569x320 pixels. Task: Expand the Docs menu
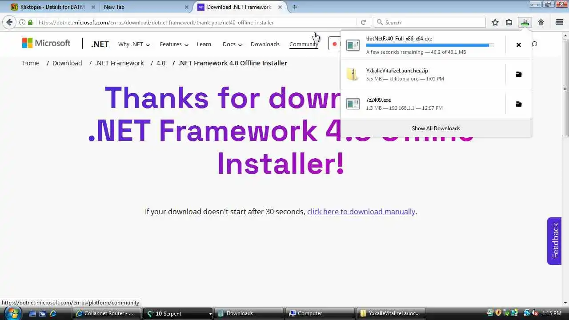pos(232,44)
